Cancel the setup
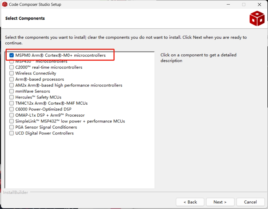 (x=250, y=202)
